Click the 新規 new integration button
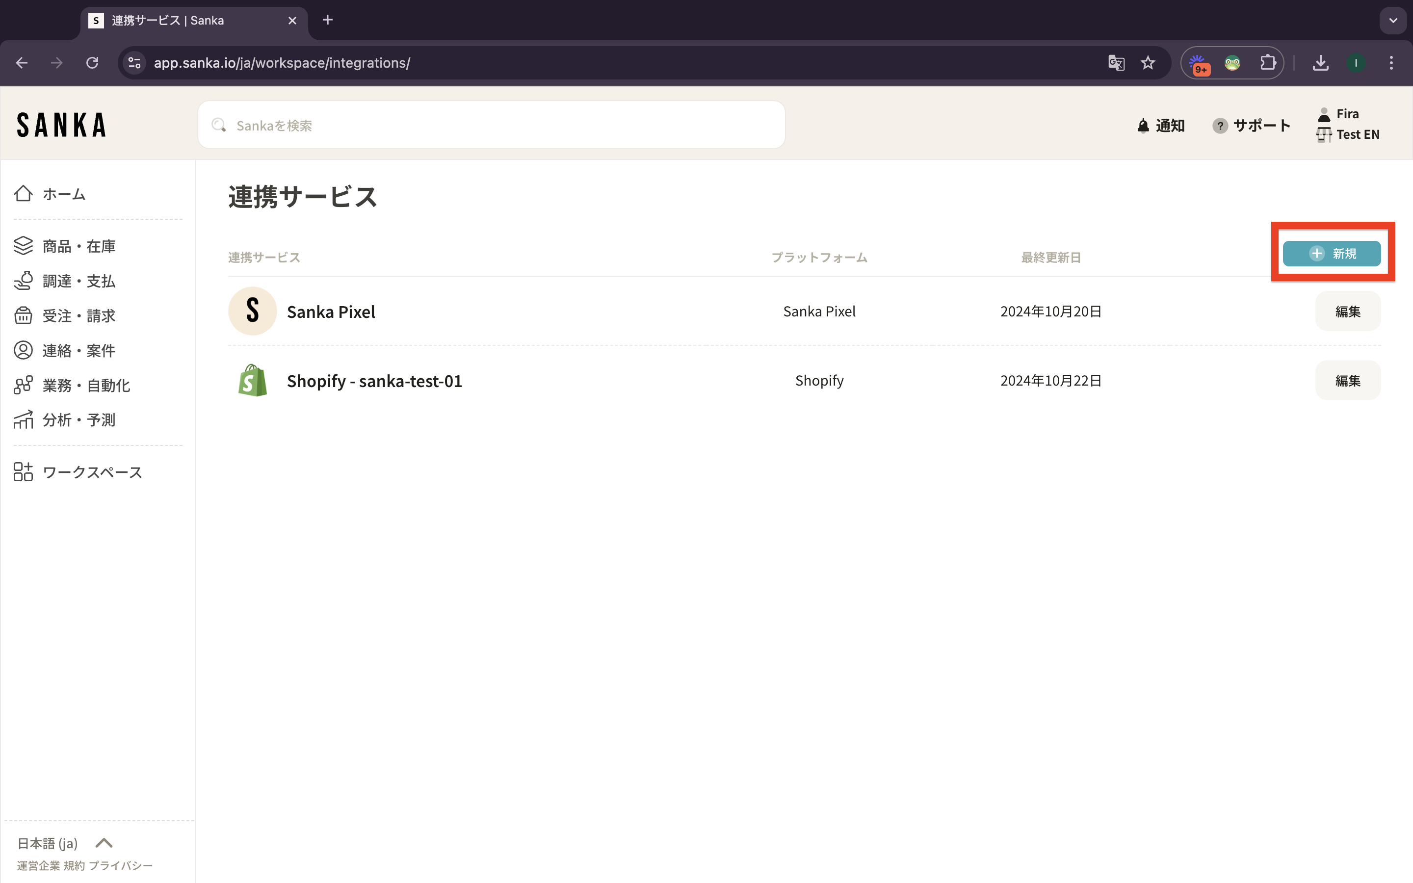 [x=1331, y=254]
